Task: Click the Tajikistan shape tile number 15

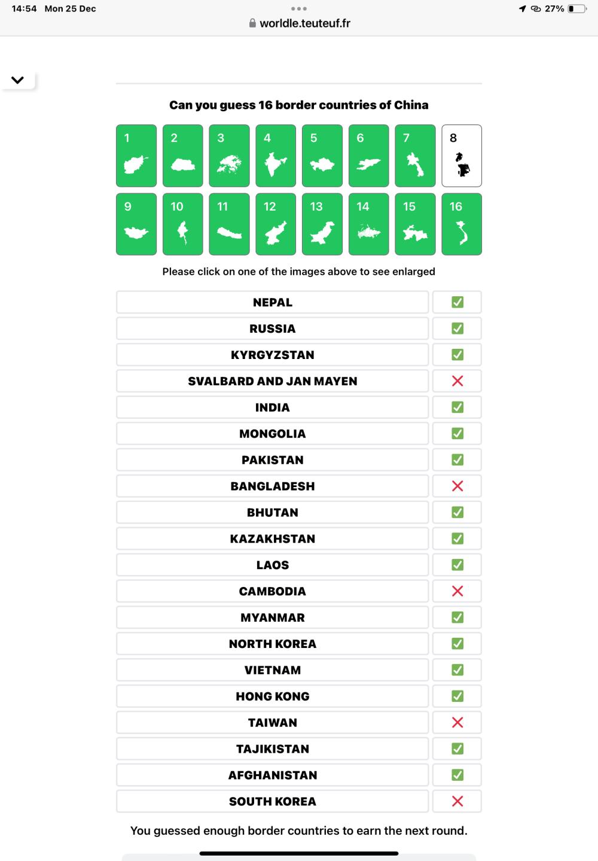Action: 415,224
